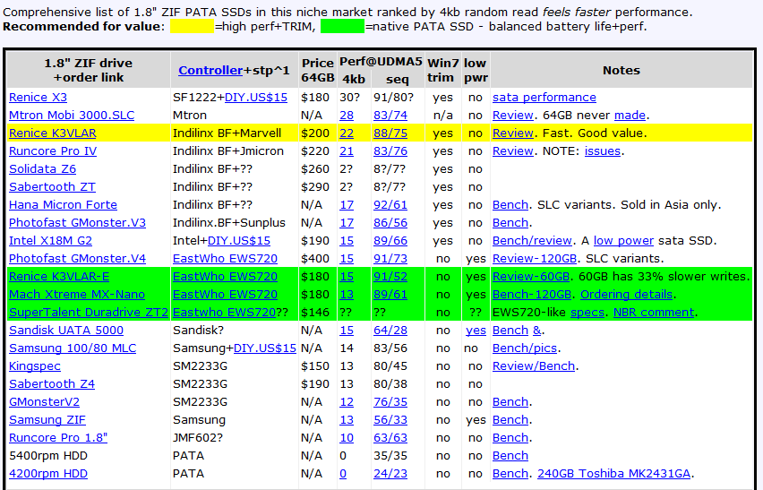Open the Photofast GMonster.V3 link
Image resolution: width=763 pixels, height=490 pixels.
[x=77, y=223]
